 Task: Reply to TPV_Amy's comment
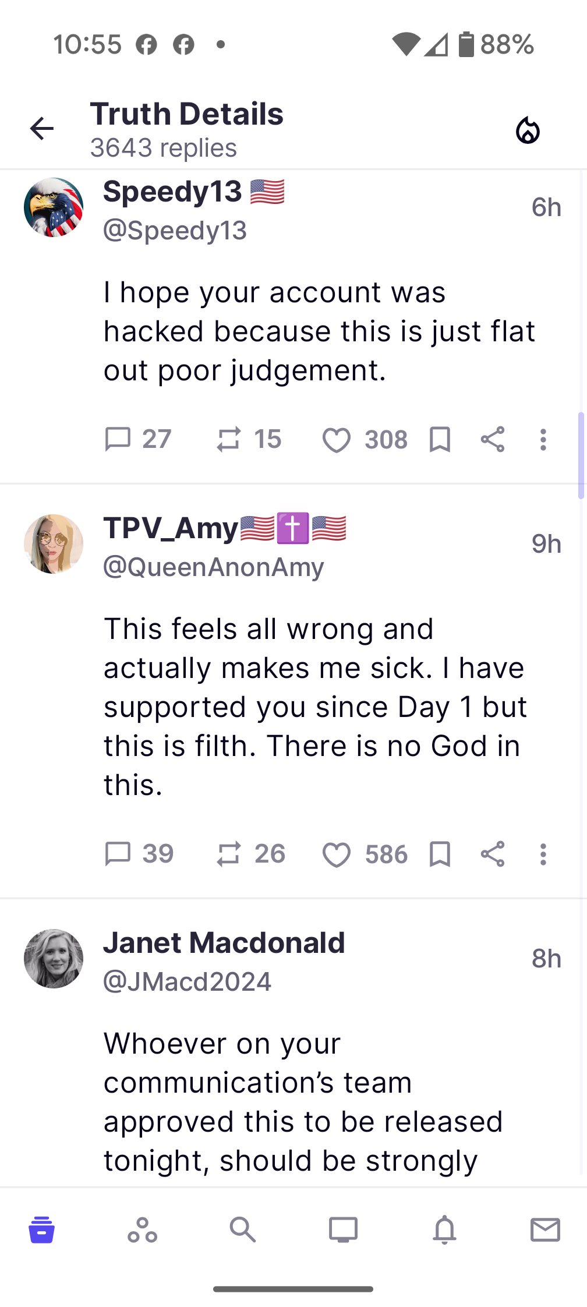[118, 854]
